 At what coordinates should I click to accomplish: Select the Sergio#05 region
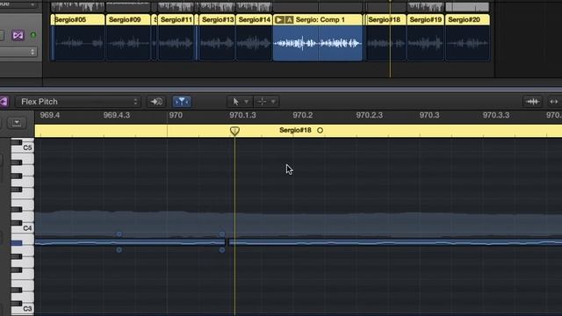(x=78, y=37)
